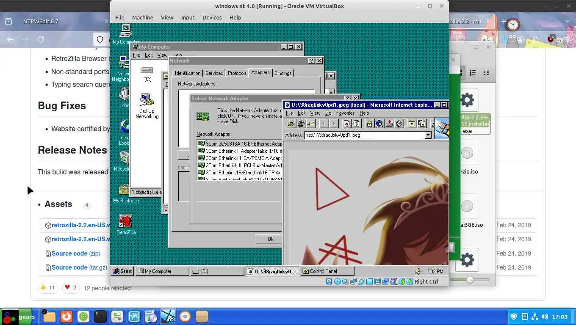Click the help question mark in Network dialog
The height and width of the screenshot is (325, 576).
click(312, 61)
